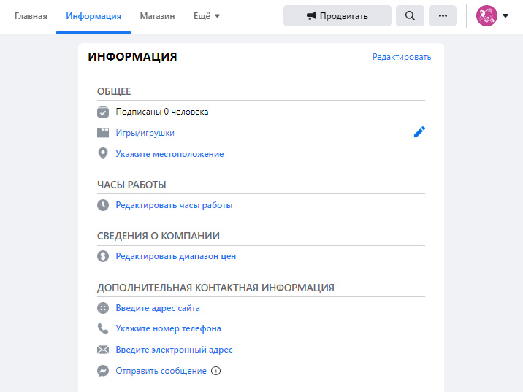Click the pink page avatar thumbnail
Image resolution: width=523 pixels, height=392 pixels.
tap(486, 15)
